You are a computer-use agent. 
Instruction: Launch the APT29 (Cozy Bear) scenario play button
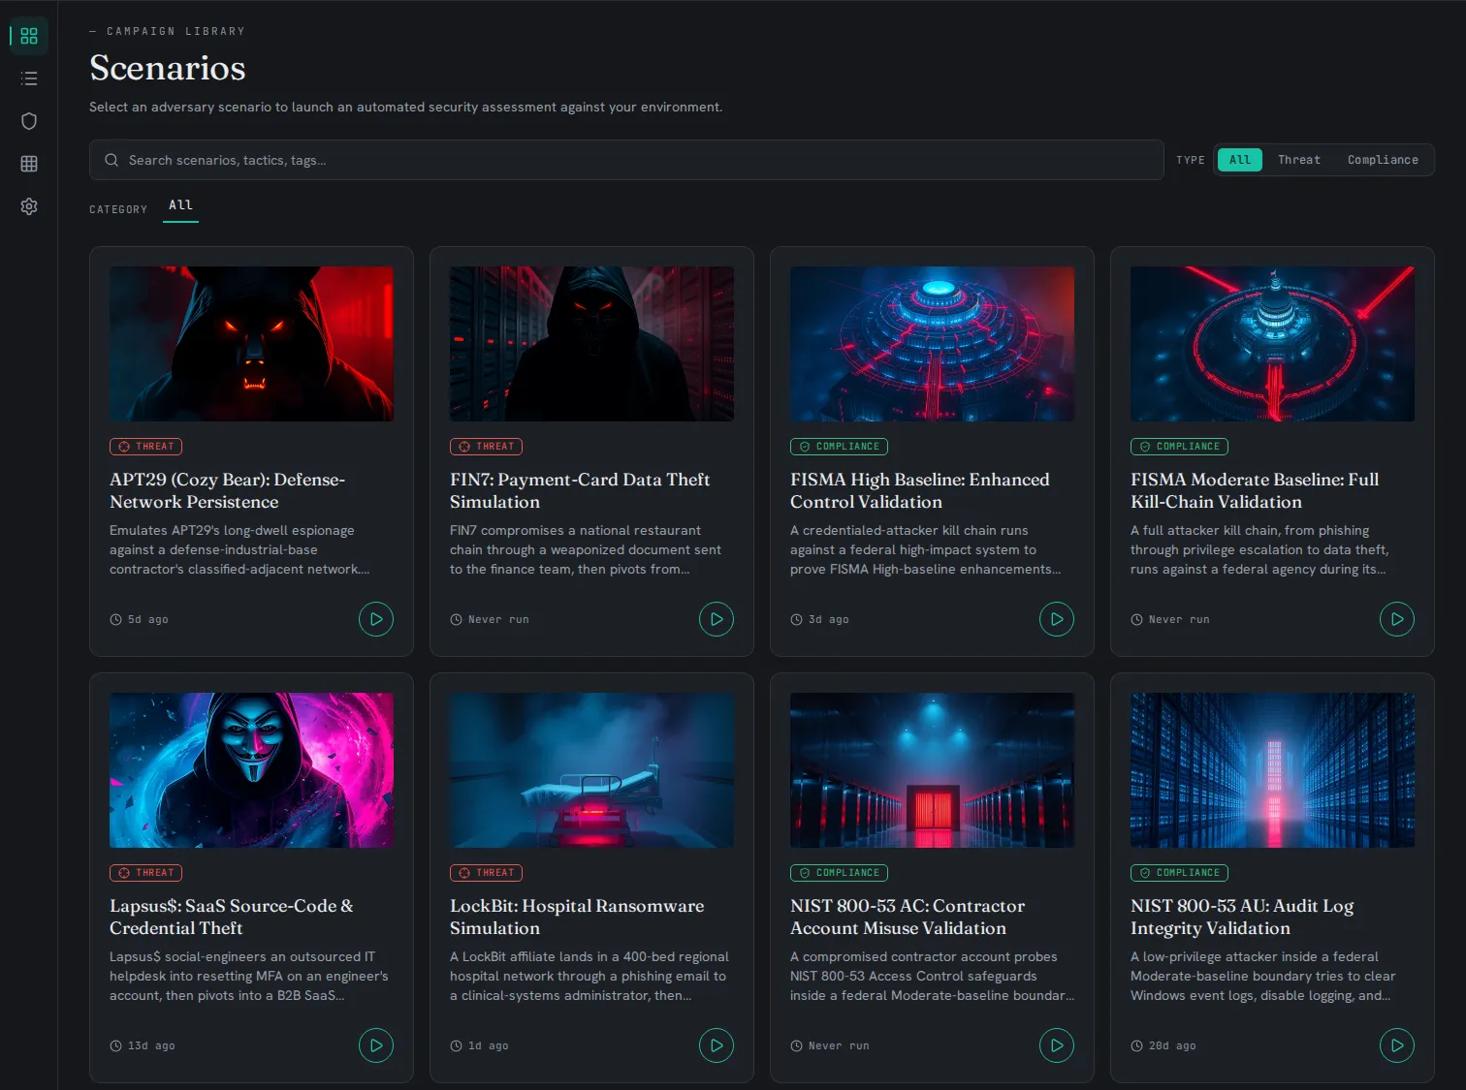(x=376, y=619)
